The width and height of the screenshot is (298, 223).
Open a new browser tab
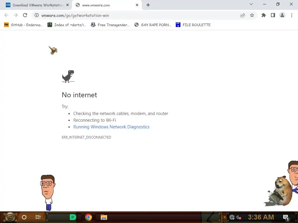click(x=148, y=5)
